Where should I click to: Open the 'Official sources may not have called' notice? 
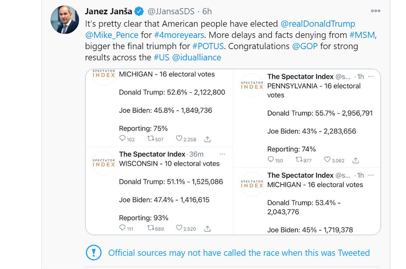[239, 253]
